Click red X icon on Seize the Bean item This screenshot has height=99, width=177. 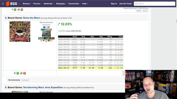pos(25,73)
